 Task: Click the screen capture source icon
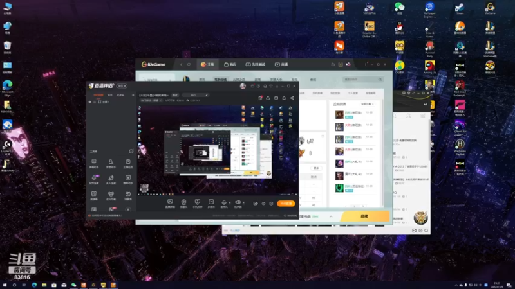pyautogui.click(x=170, y=204)
